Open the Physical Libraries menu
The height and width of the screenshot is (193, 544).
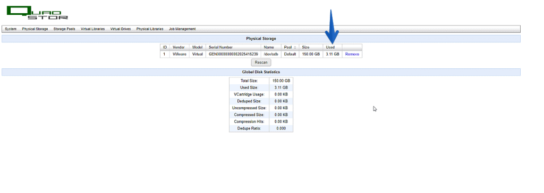tap(150, 29)
